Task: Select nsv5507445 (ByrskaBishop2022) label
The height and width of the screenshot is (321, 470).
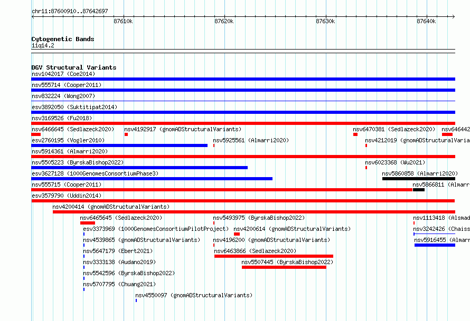Action: [287, 262]
